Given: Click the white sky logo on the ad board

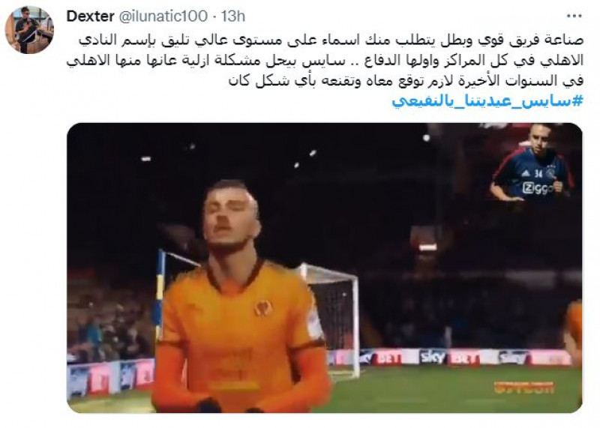Looking at the screenshot, I should (x=433, y=358).
